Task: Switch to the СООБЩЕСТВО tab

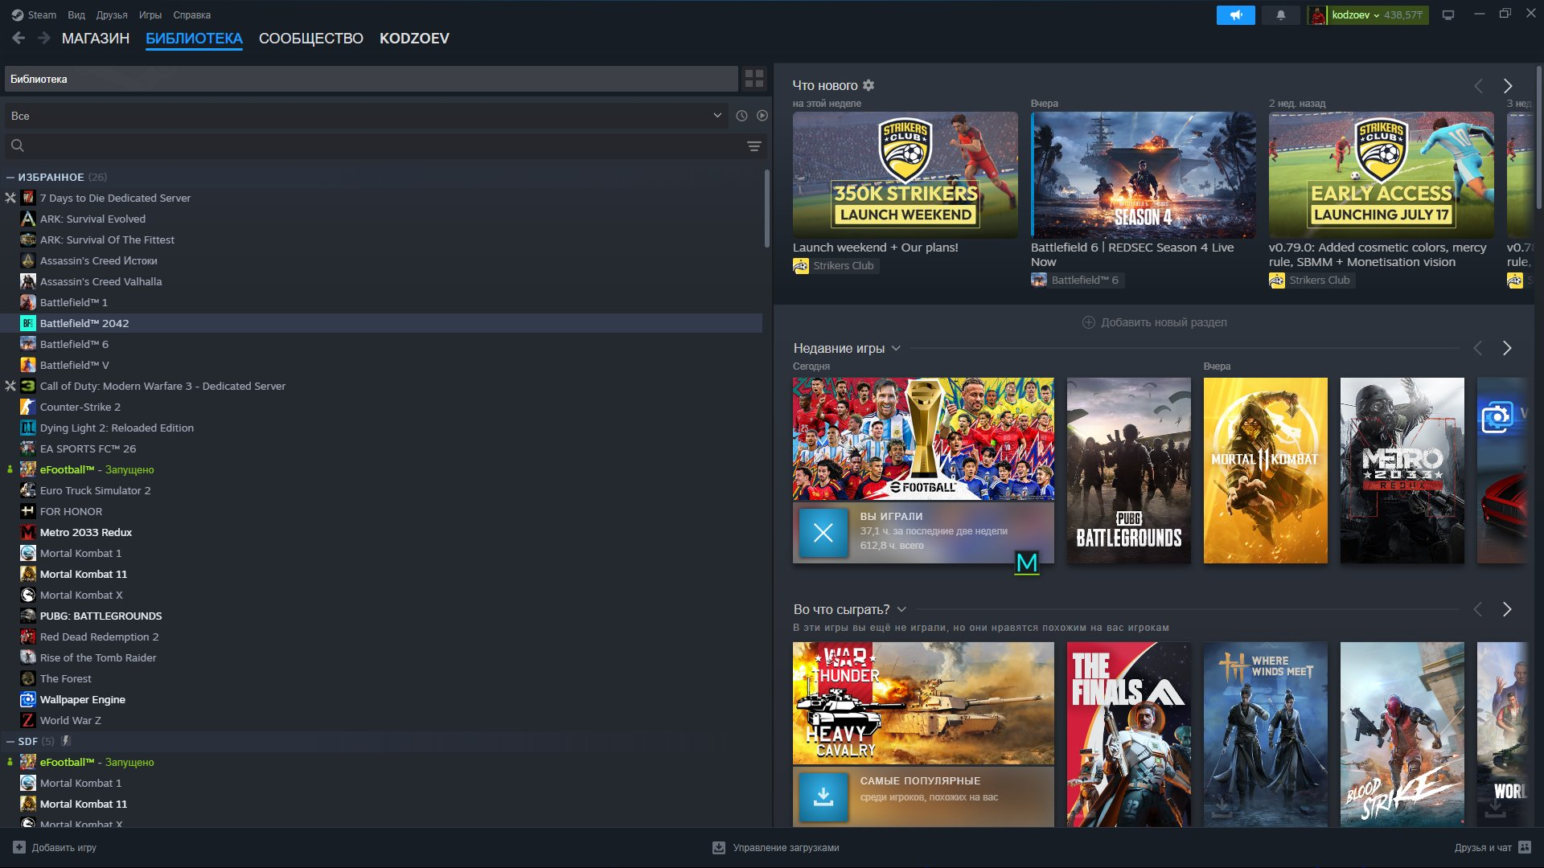Action: (311, 39)
